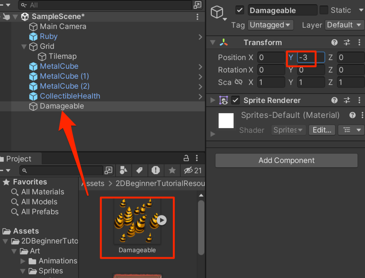Open the SampleScene options kebab menu
The height and width of the screenshot is (278, 365).
(x=197, y=16)
